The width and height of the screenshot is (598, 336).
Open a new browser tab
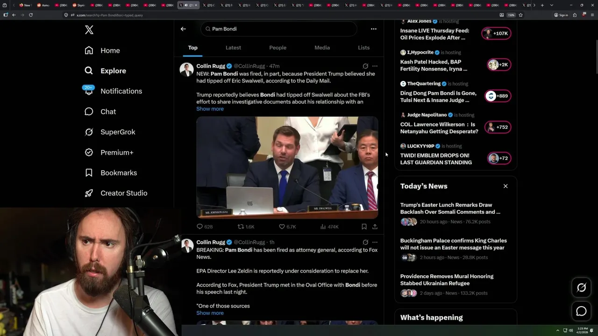pos(542,5)
